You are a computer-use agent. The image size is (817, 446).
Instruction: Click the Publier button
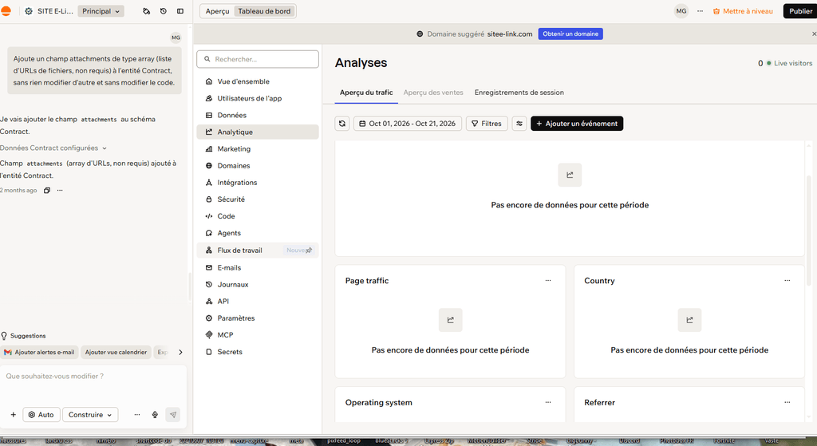click(799, 11)
